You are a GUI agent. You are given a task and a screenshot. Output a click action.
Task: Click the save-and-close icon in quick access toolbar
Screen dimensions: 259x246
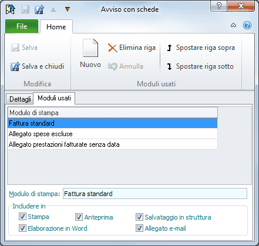(x=39, y=9)
